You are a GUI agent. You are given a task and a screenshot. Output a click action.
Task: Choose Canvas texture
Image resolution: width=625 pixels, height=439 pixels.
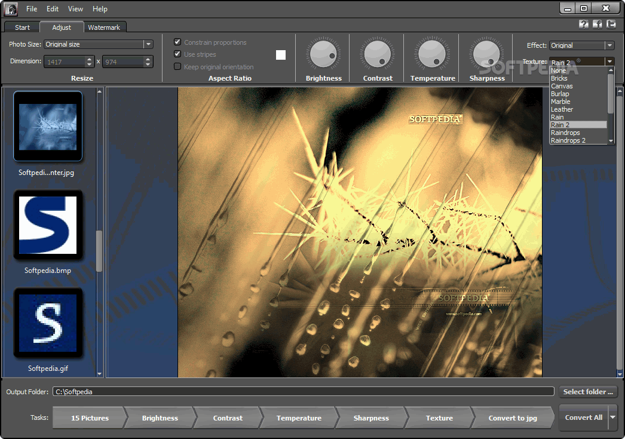[578, 86]
